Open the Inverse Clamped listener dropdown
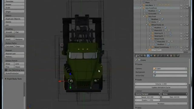194x109 pixels. 147,94
